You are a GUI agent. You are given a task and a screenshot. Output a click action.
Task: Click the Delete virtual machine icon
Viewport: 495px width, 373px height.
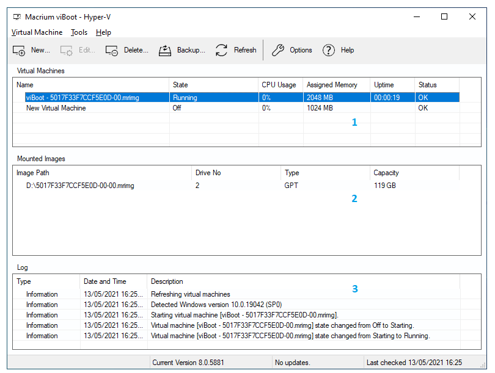click(111, 51)
